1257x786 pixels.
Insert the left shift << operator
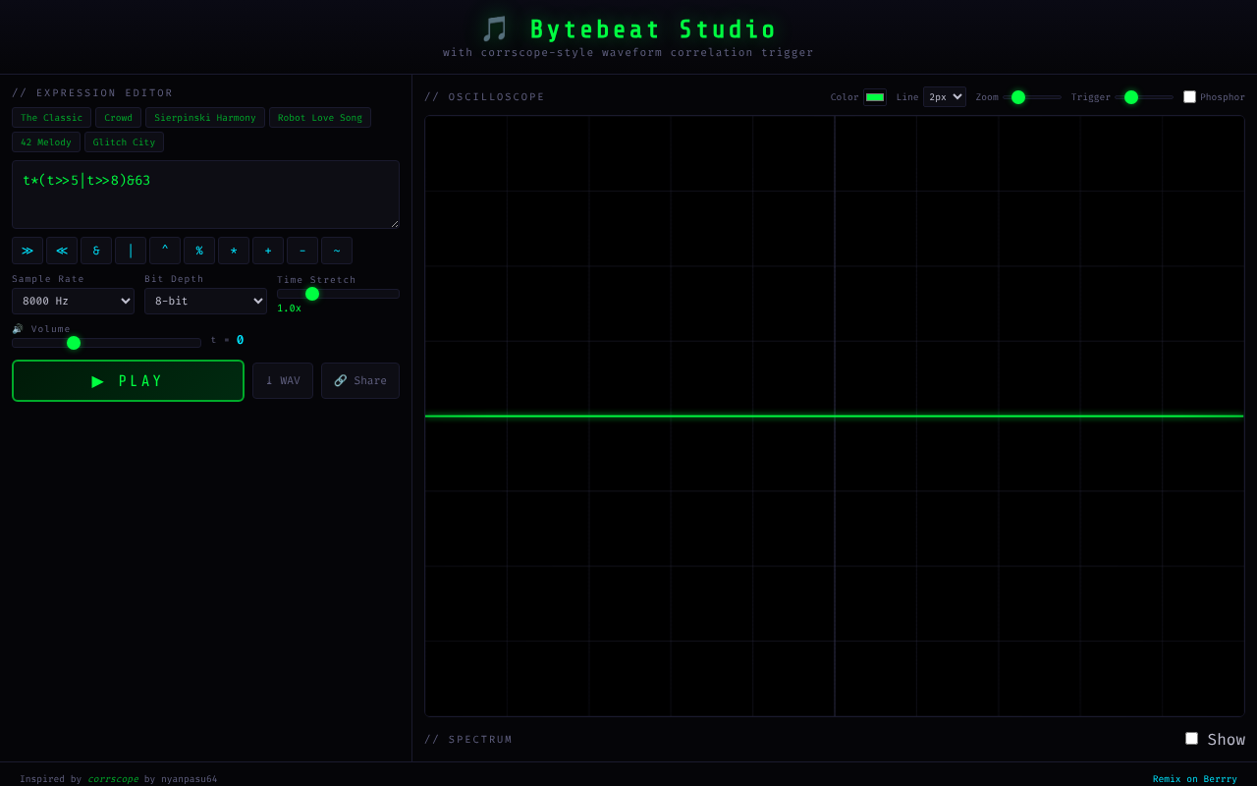tap(62, 251)
